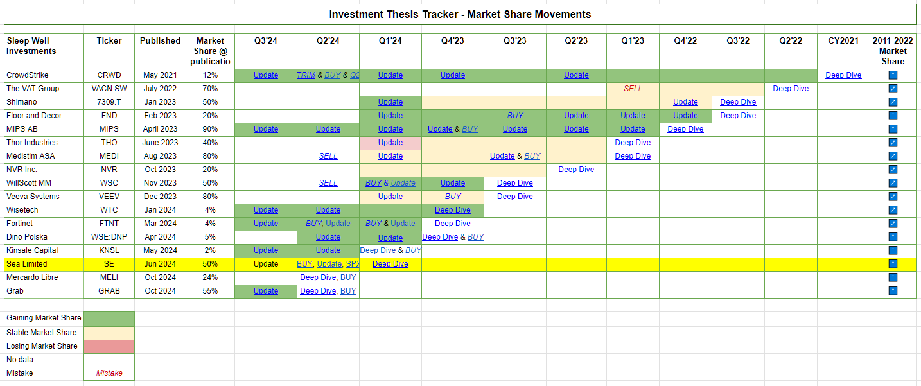The image size is (921, 386).
Task: Click Floor and Decor Deep Dive link
Action: point(738,116)
